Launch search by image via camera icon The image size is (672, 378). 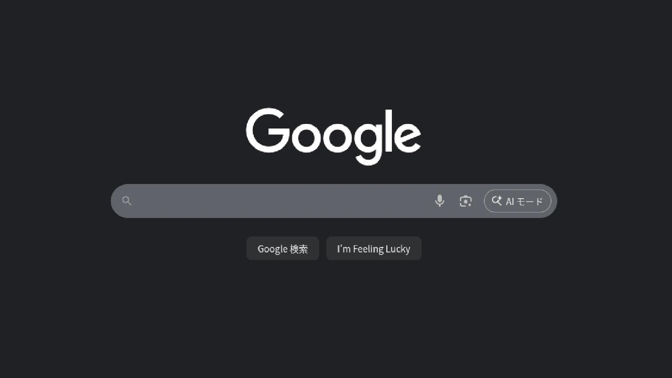[x=465, y=201]
